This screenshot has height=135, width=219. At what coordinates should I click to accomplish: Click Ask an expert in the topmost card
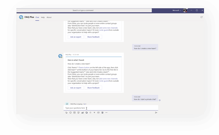76,37
